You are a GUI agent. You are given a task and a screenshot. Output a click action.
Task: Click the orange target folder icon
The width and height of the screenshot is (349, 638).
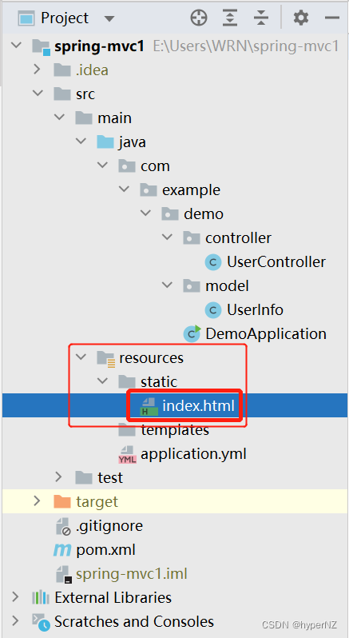tap(62, 502)
